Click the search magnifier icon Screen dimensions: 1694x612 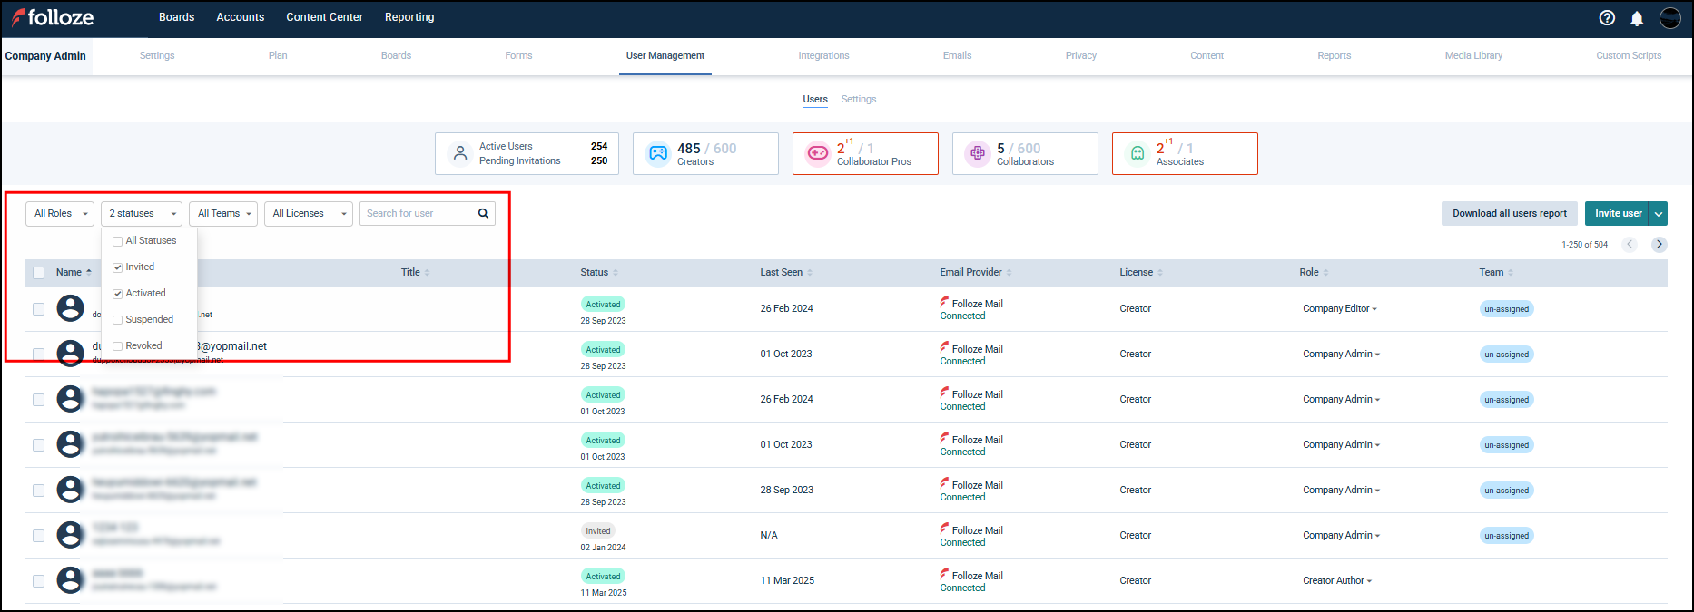(483, 214)
